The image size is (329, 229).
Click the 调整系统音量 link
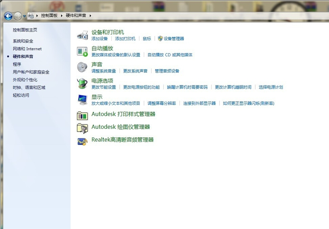pos(104,71)
